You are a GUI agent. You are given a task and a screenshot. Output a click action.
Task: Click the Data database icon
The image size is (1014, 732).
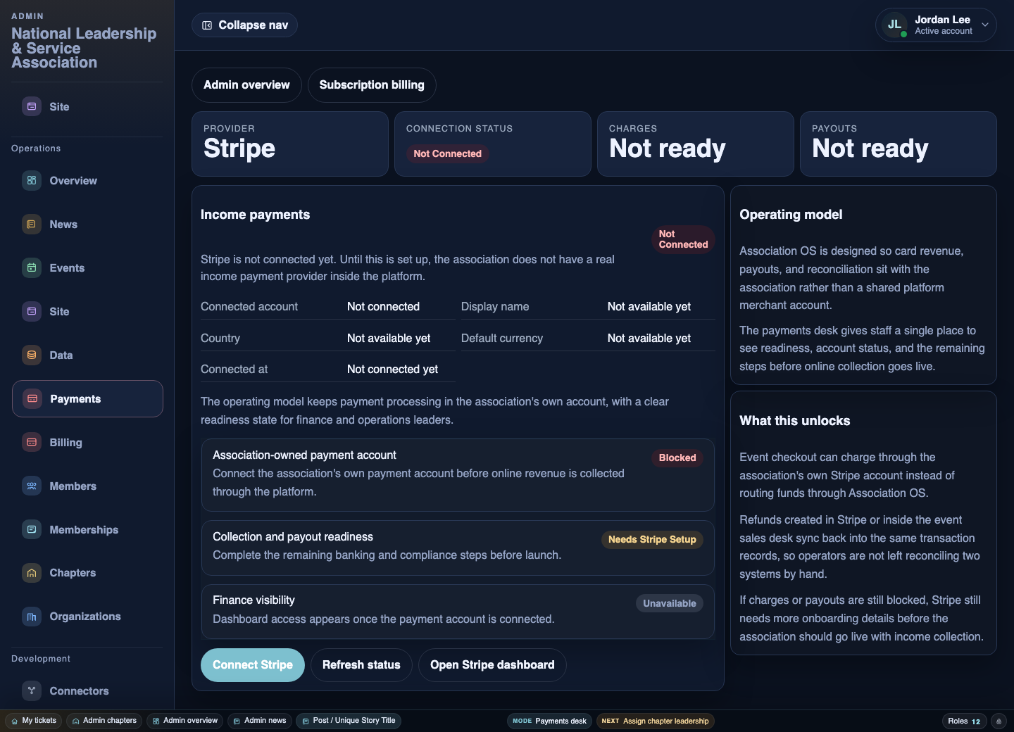click(x=32, y=355)
